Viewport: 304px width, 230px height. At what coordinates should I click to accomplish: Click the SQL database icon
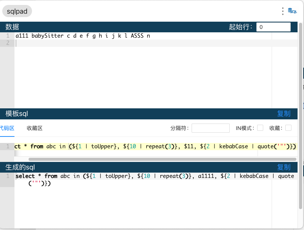pyautogui.click(x=293, y=11)
